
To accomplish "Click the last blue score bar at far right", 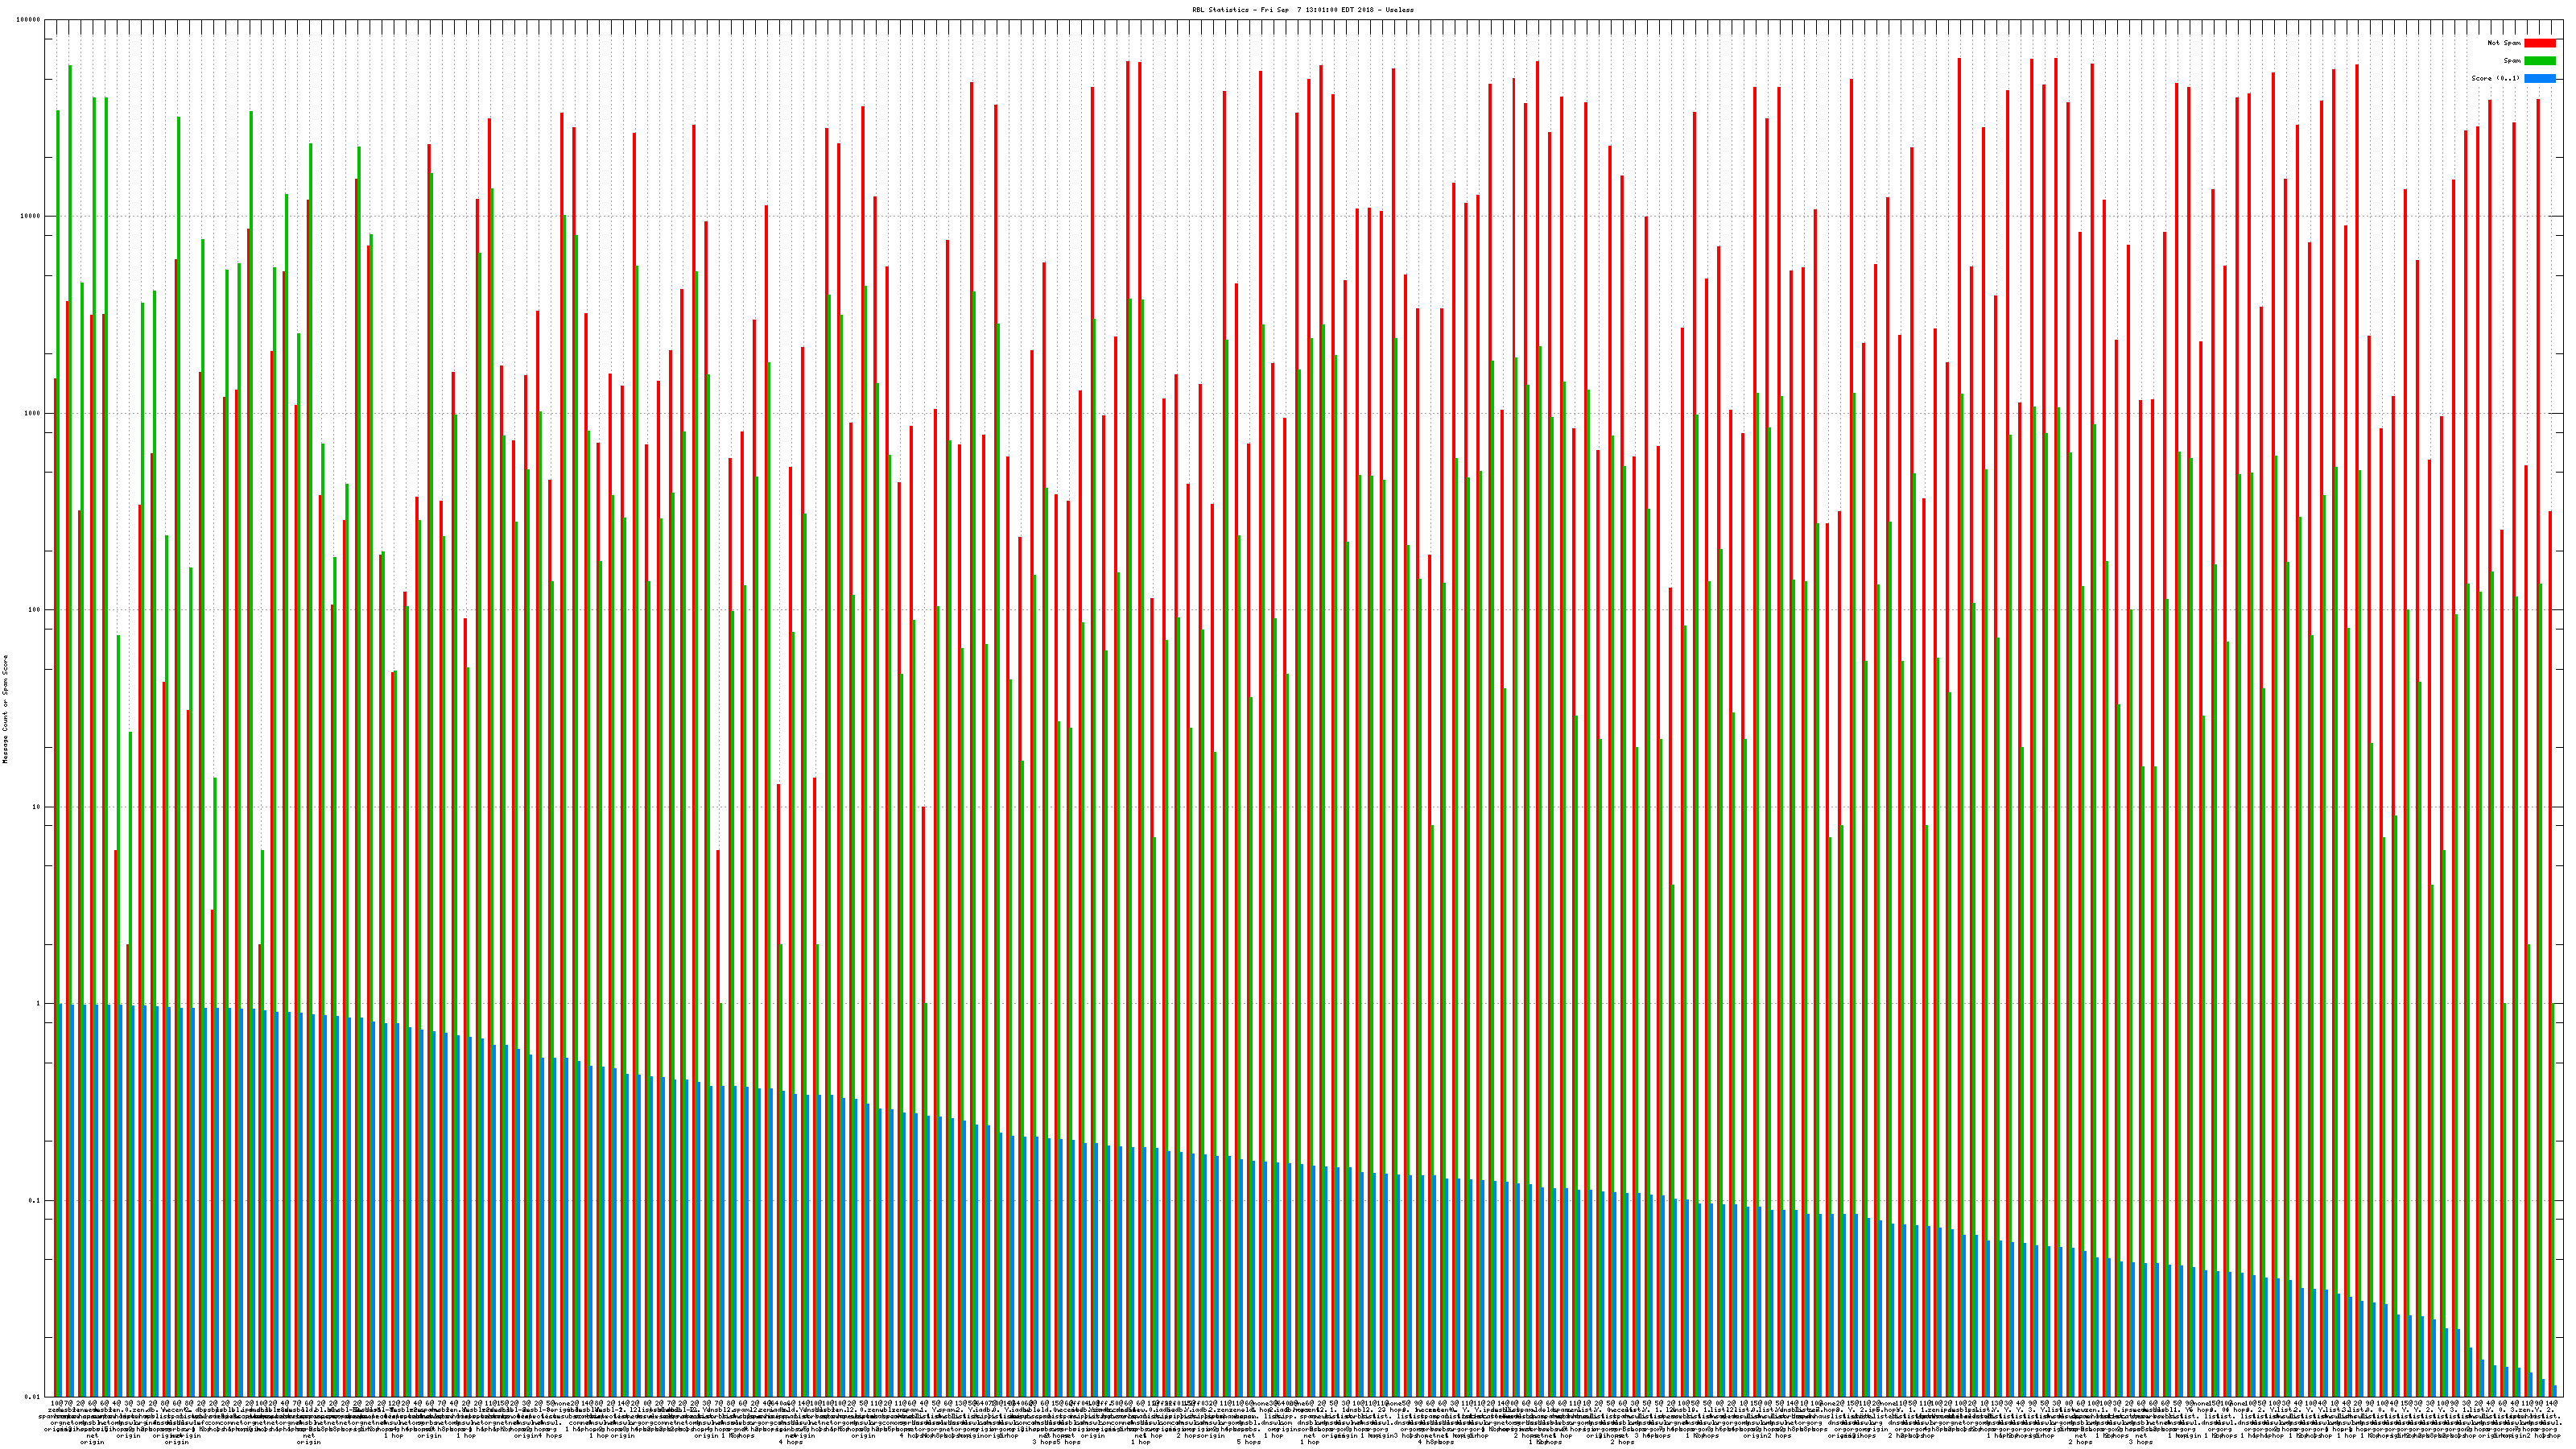I will 2554,1391.
